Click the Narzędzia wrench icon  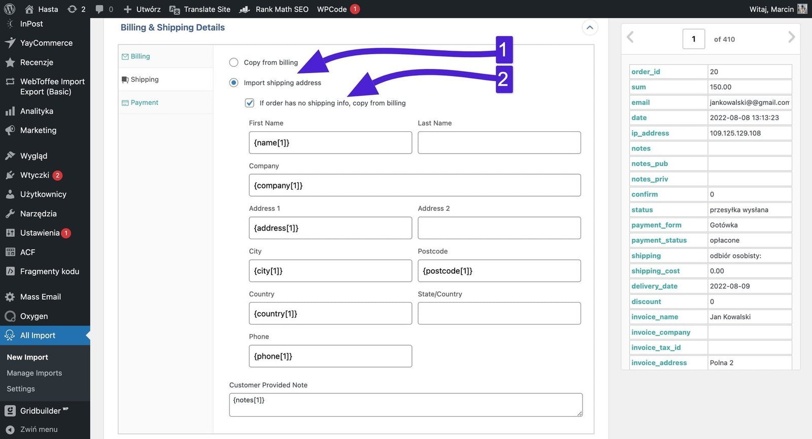[x=10, y=214]
